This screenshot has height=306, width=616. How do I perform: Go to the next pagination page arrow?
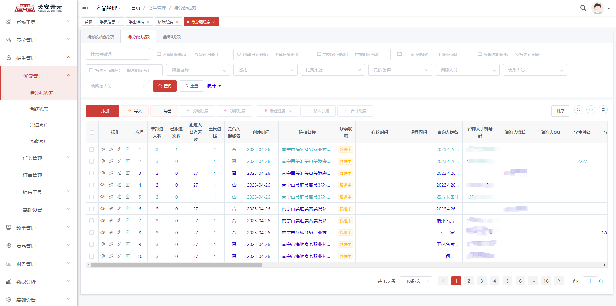(559, 281)
